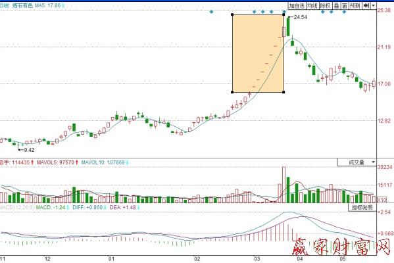Click the 加自选 add-to-watchlist button
The width and height of the screenshot is (394, 263).
tap(297, 5)
